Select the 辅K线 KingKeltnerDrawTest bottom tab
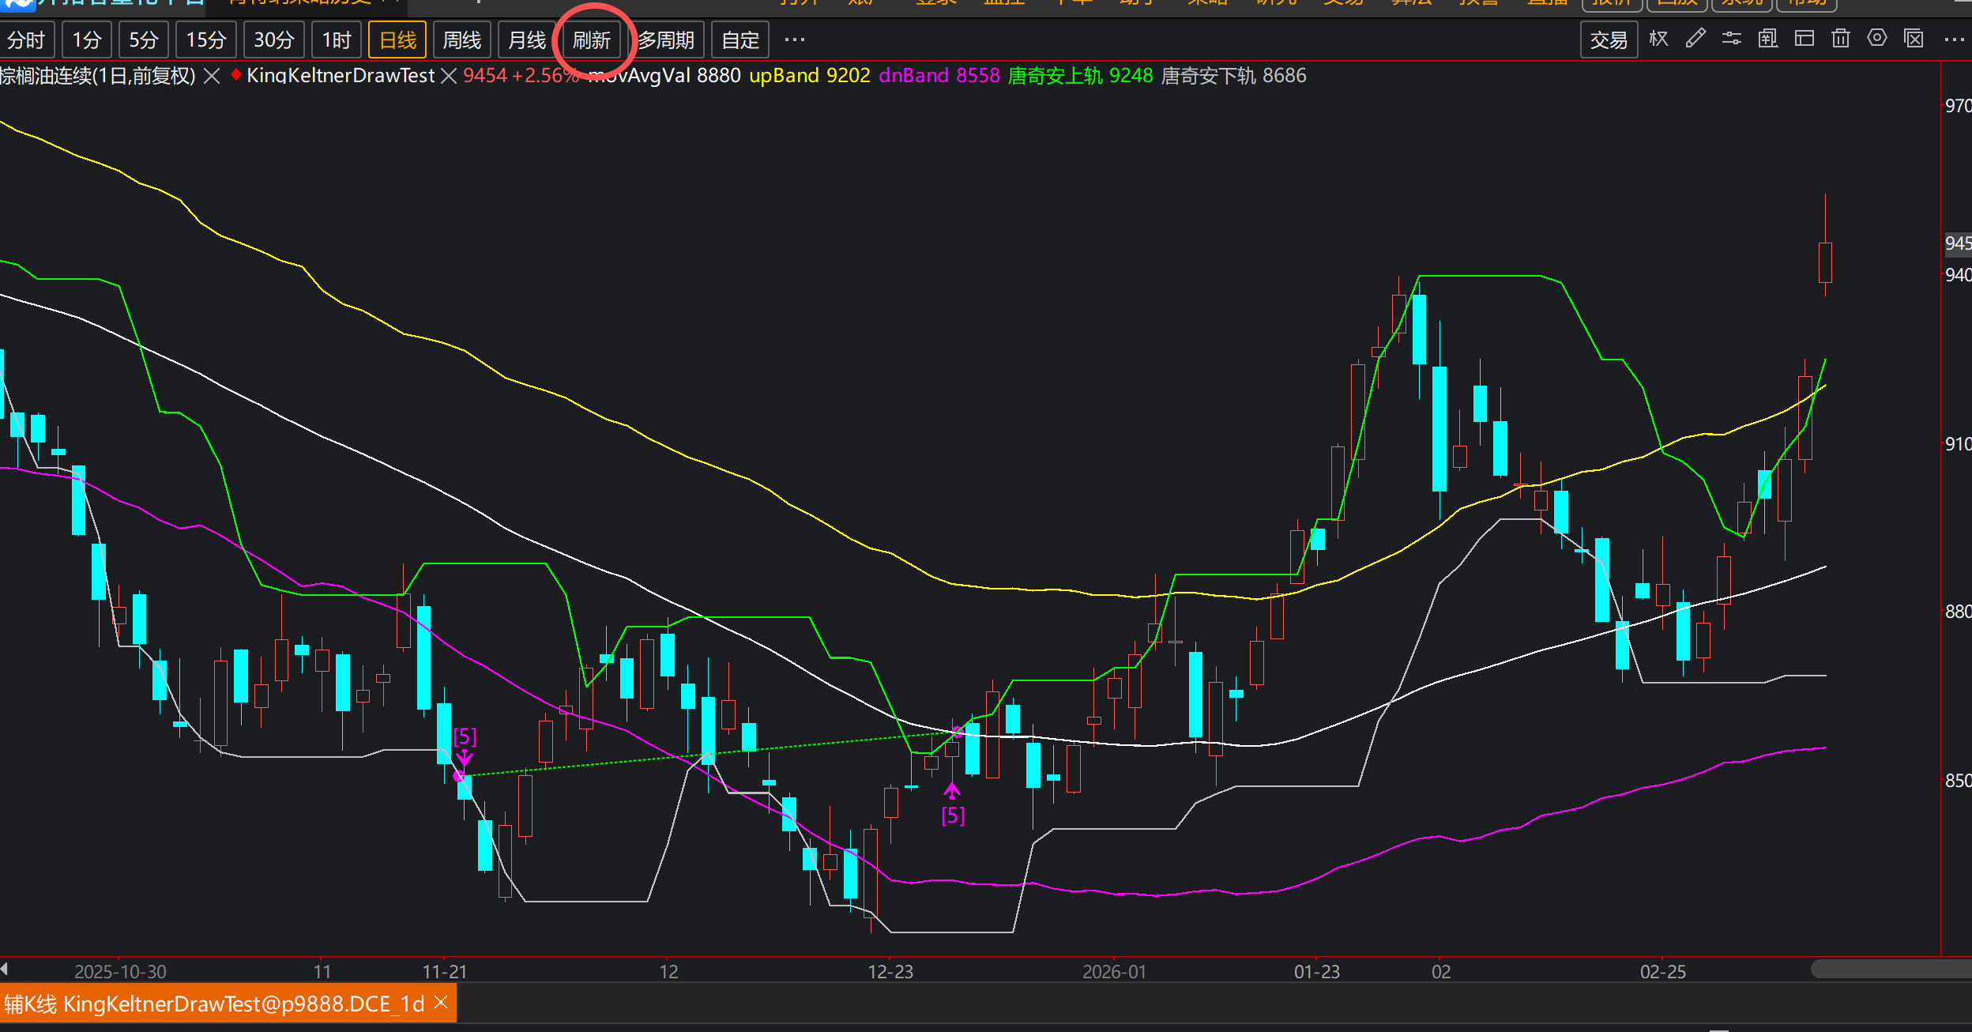 (x=213, y=1004)
